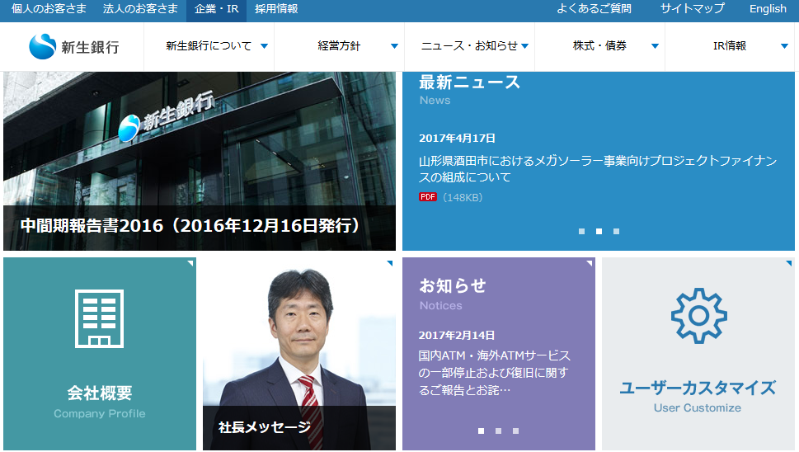Viewport: 799px width, 452px height.
Task: Open the 山形県酒田市 project finance news article
Action: pyautogui.click(x=598, y=168)
